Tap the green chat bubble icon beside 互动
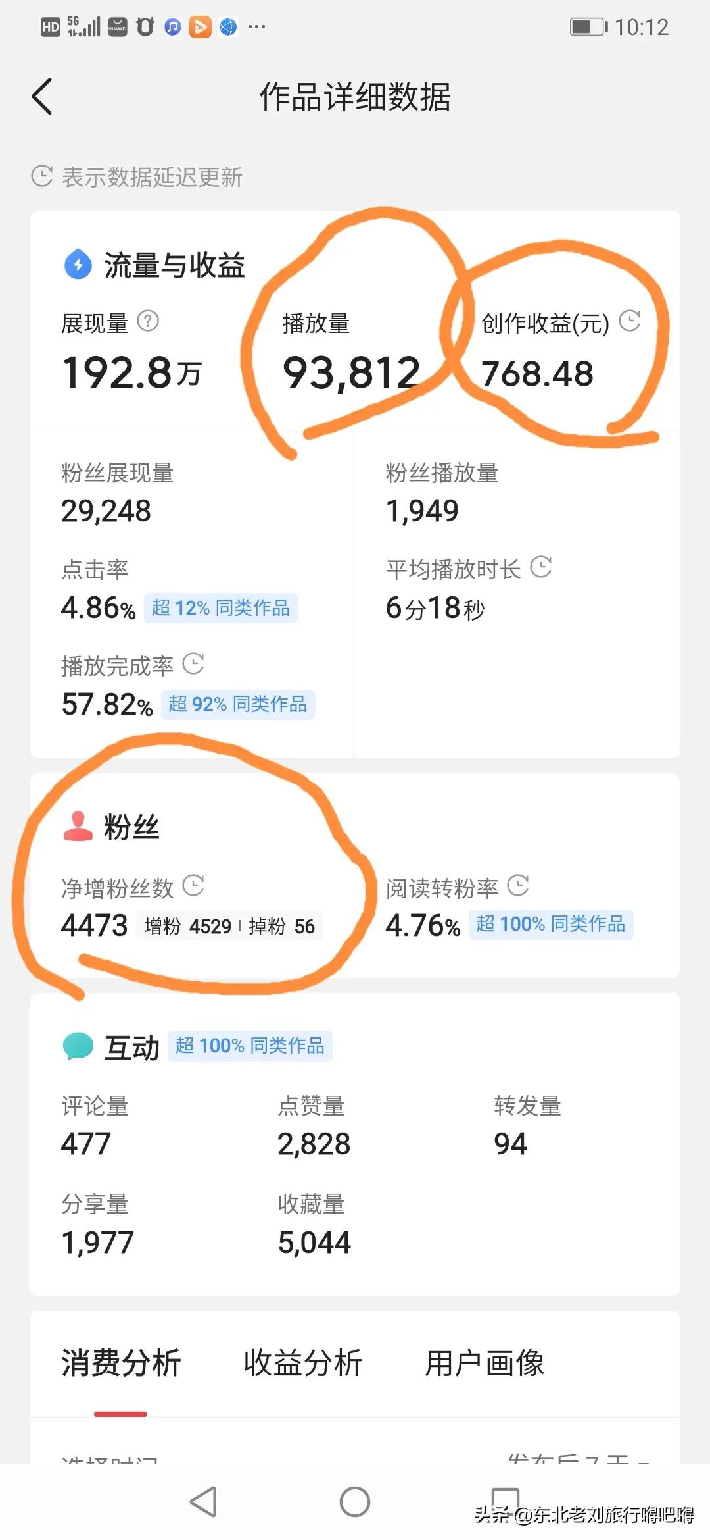The width and height of the screenshot is (710, 1540). click(78, 1046)
